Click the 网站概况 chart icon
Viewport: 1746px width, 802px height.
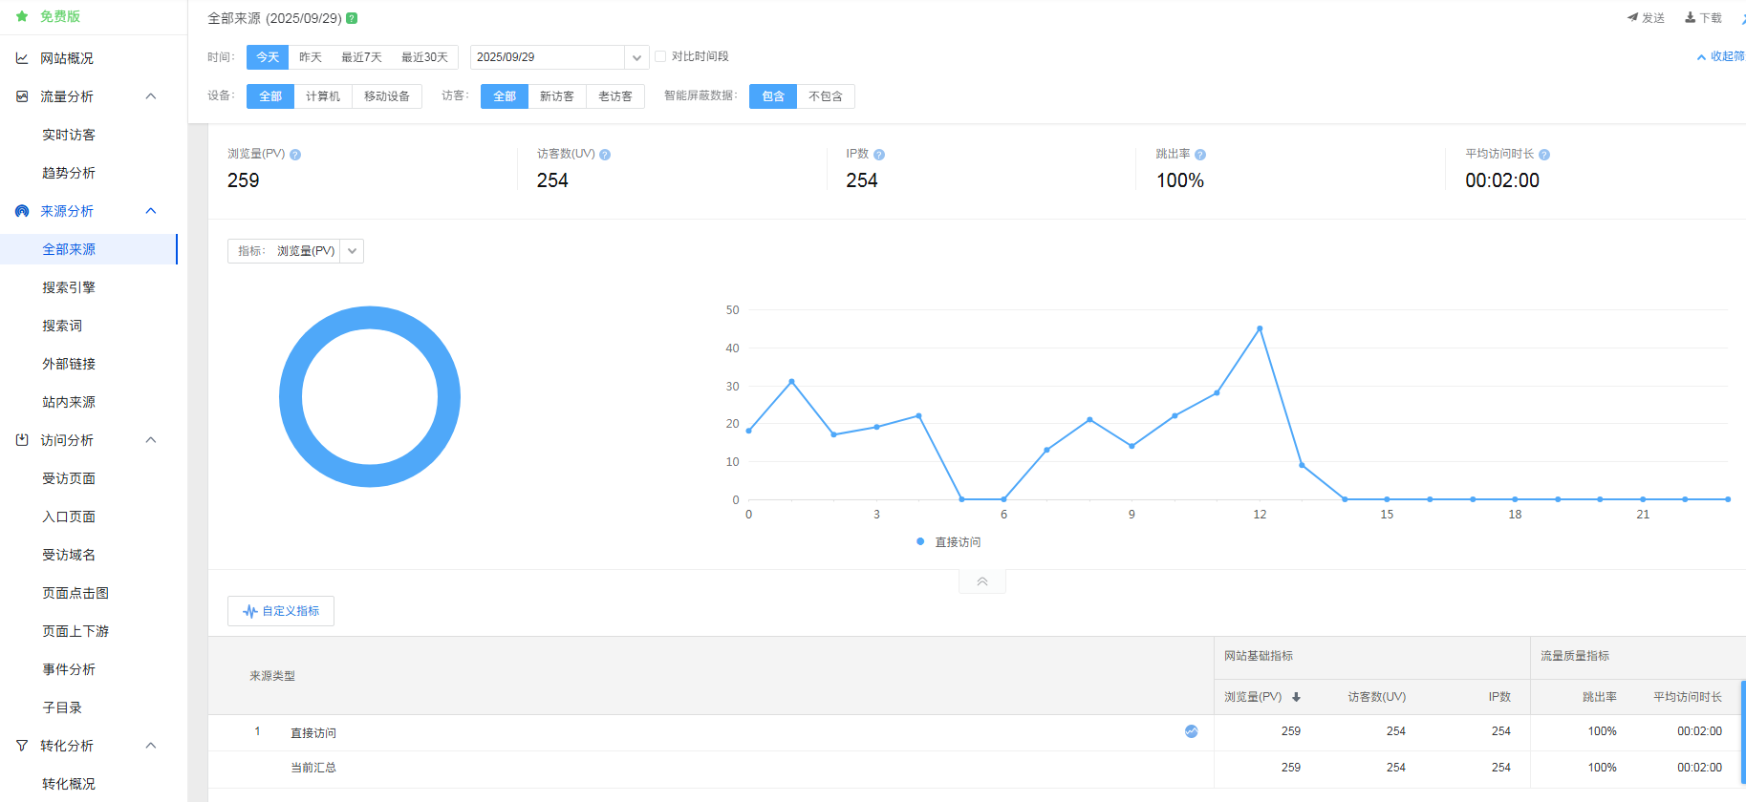pos(22,58)
